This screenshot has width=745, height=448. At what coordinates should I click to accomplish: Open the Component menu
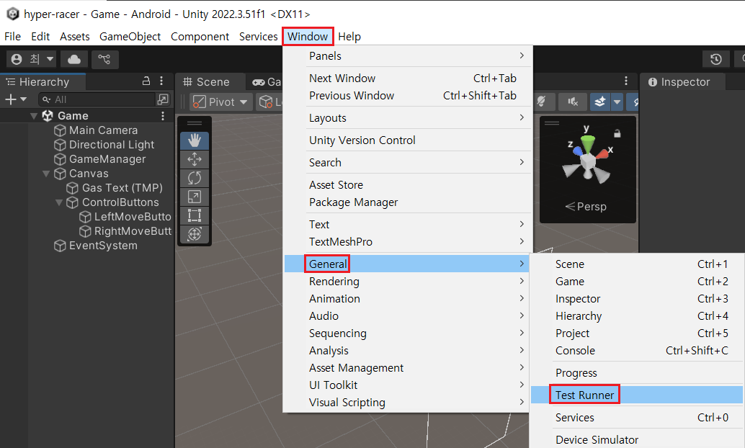(200, 37)
